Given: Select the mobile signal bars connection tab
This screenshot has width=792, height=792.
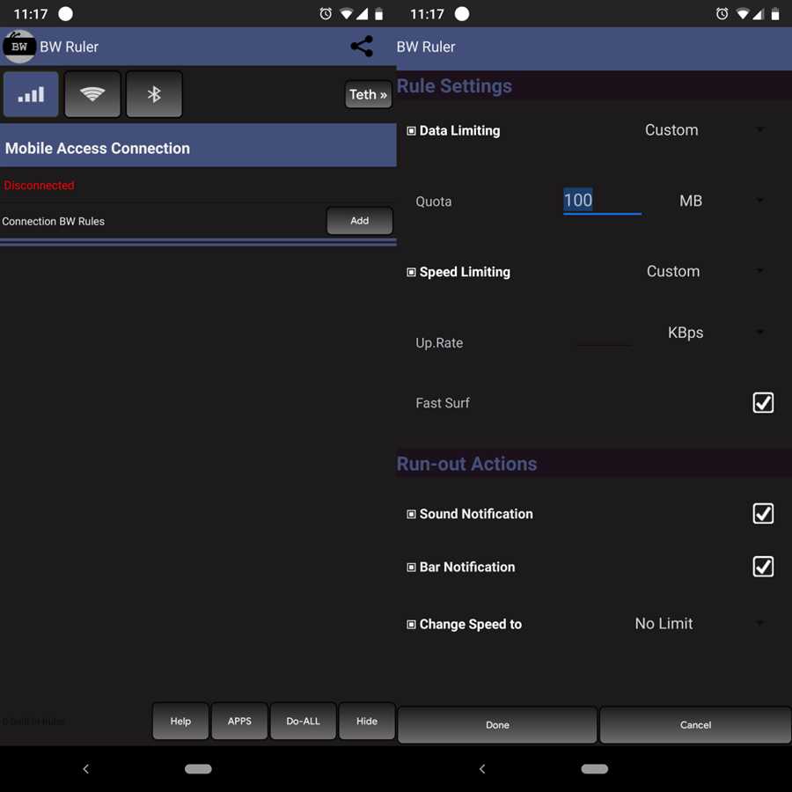Looking at the screenshot, I should point(32,94).
